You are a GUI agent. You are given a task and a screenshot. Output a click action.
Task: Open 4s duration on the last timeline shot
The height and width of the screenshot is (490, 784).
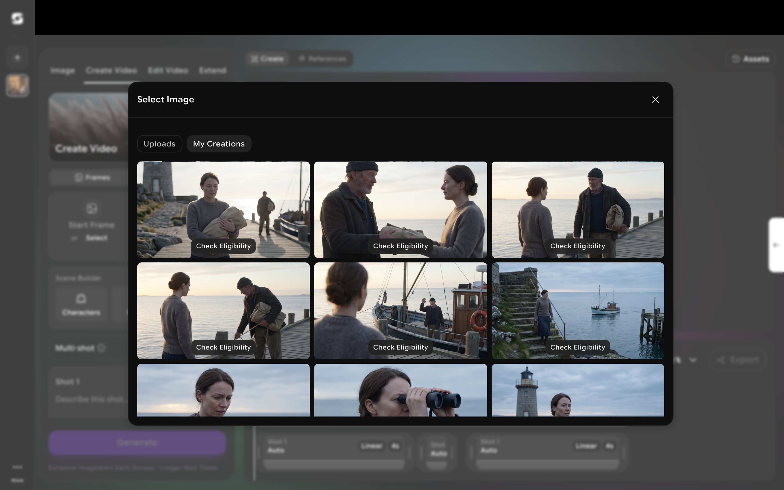[x=610, y=446]
